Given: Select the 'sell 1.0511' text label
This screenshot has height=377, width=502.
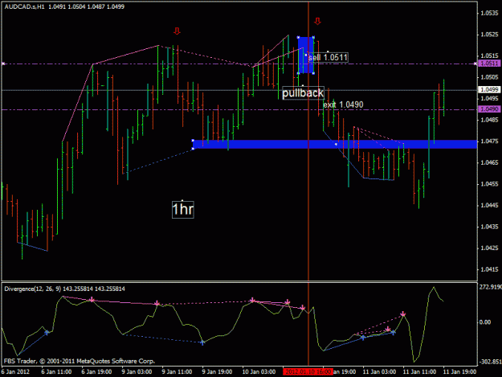Looking at the screenshot, I should pyautogui.click(x=328, y=58).
